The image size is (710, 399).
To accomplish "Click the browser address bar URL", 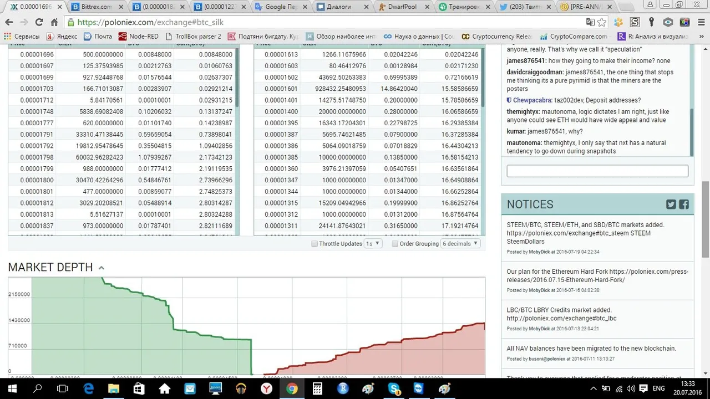I will point(150,22).
